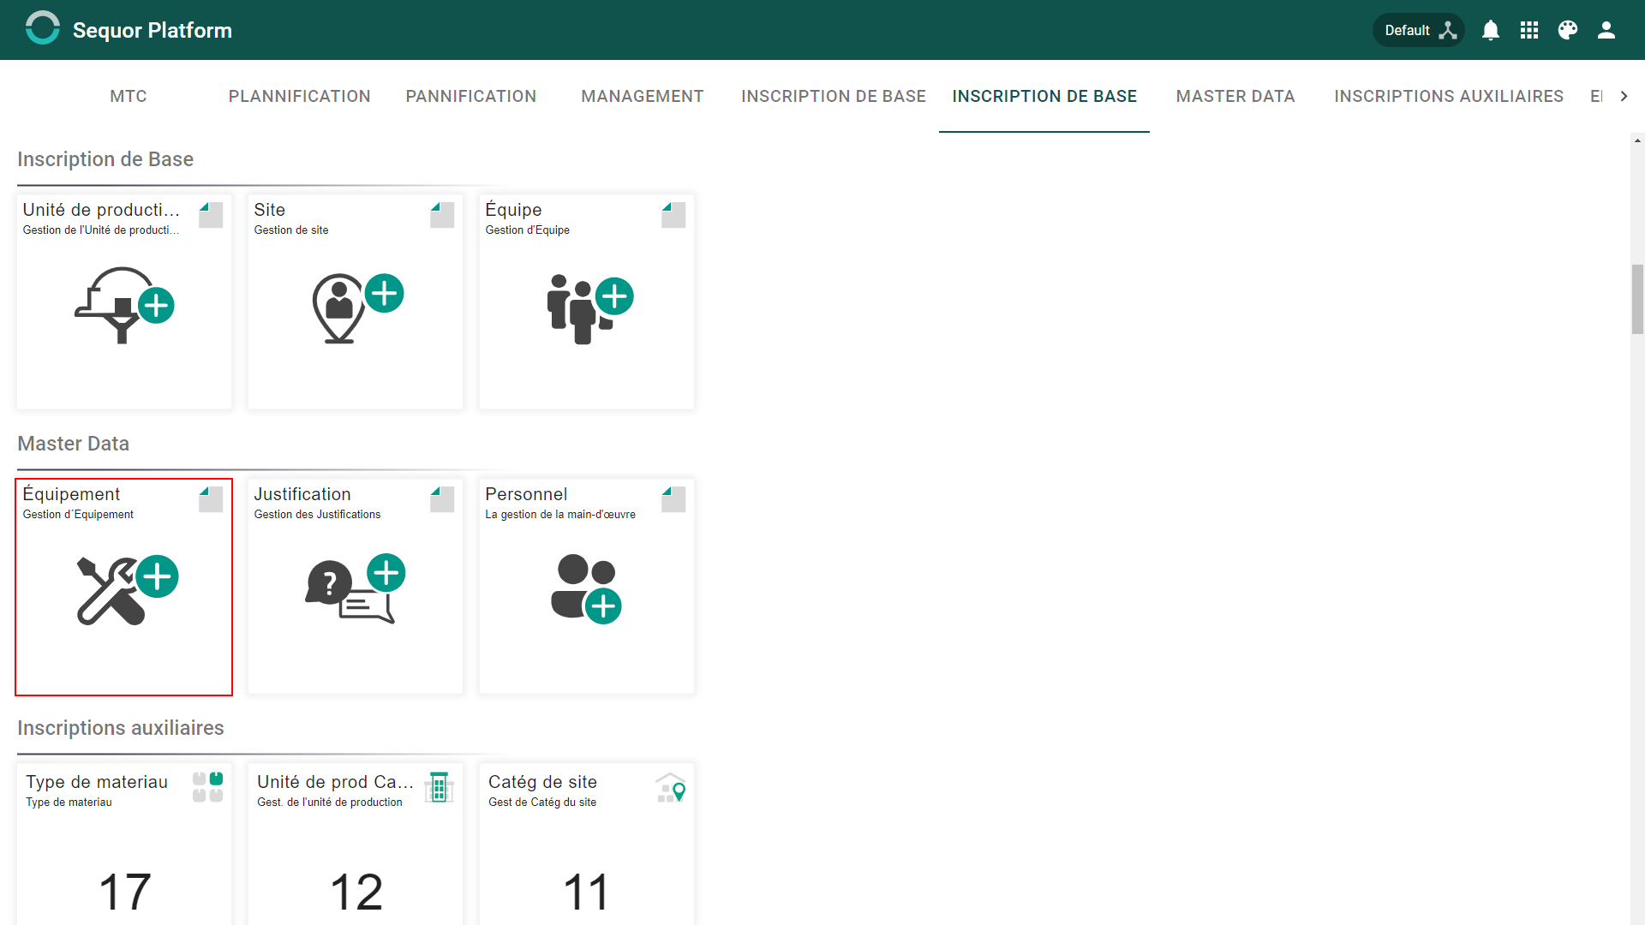Open the Équipe team add icon
Viewport: 1645px width, 925px height.
tap(589, 309)
